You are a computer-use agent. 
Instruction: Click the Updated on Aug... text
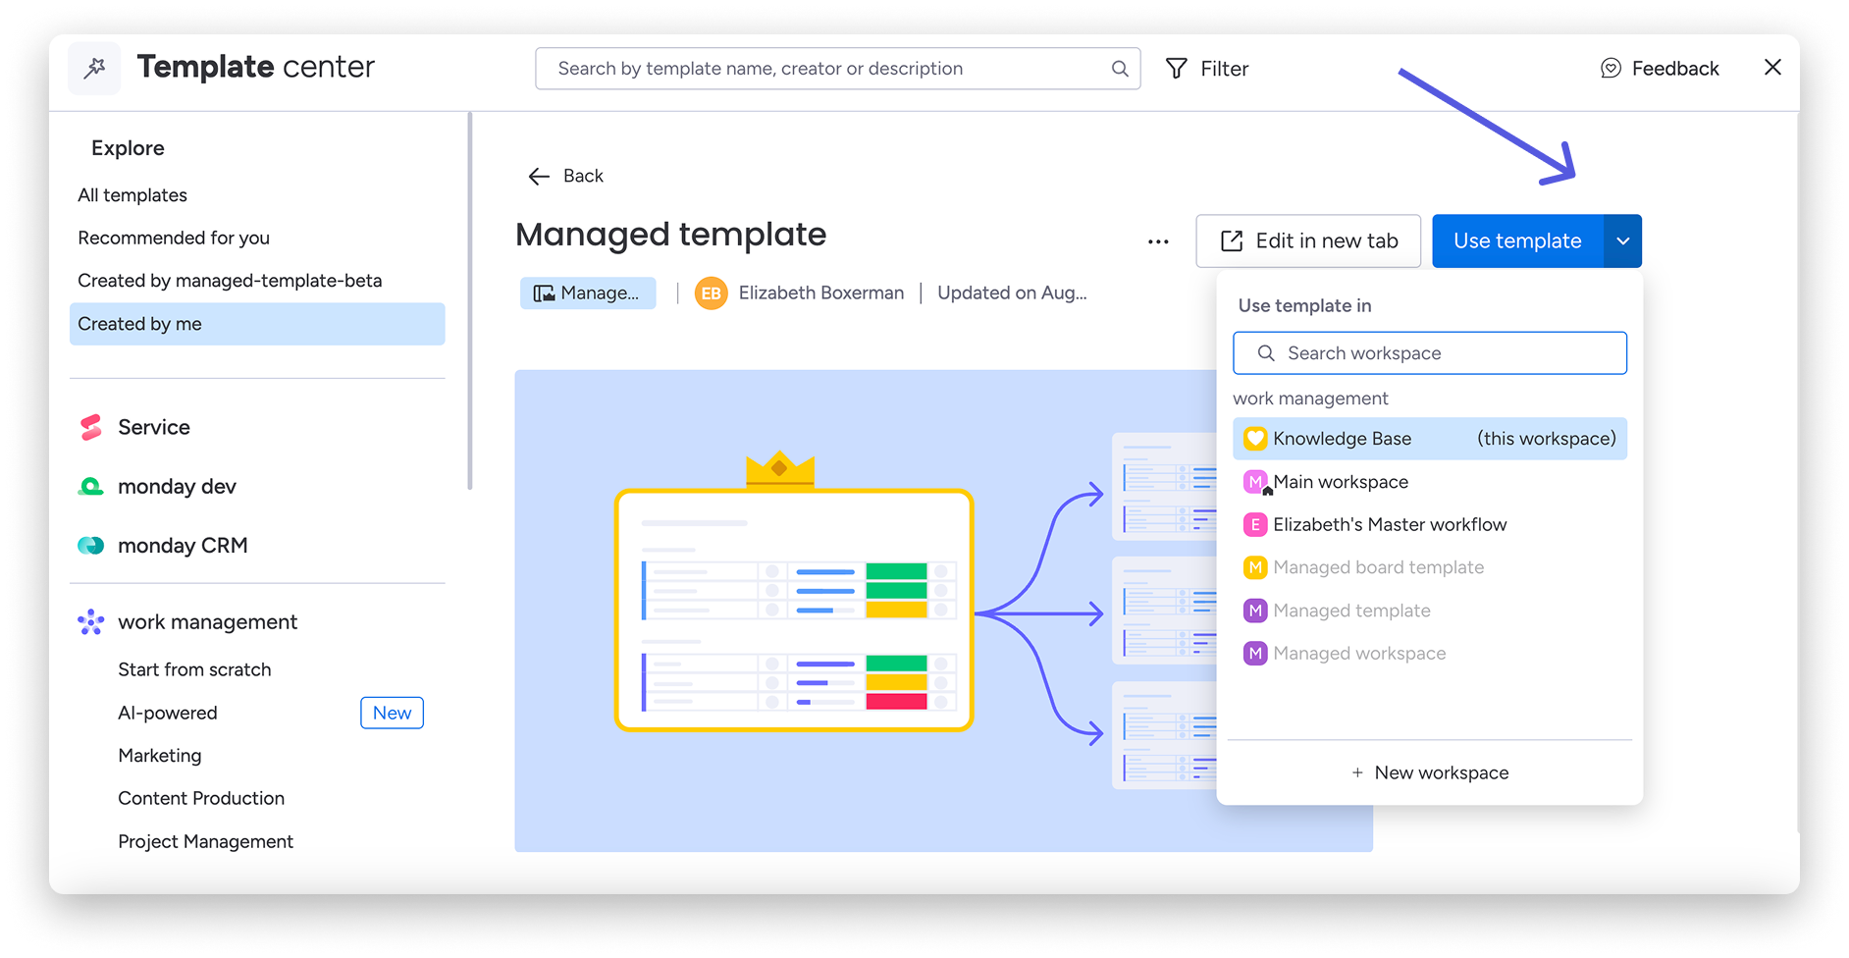tap(1012, 293)
